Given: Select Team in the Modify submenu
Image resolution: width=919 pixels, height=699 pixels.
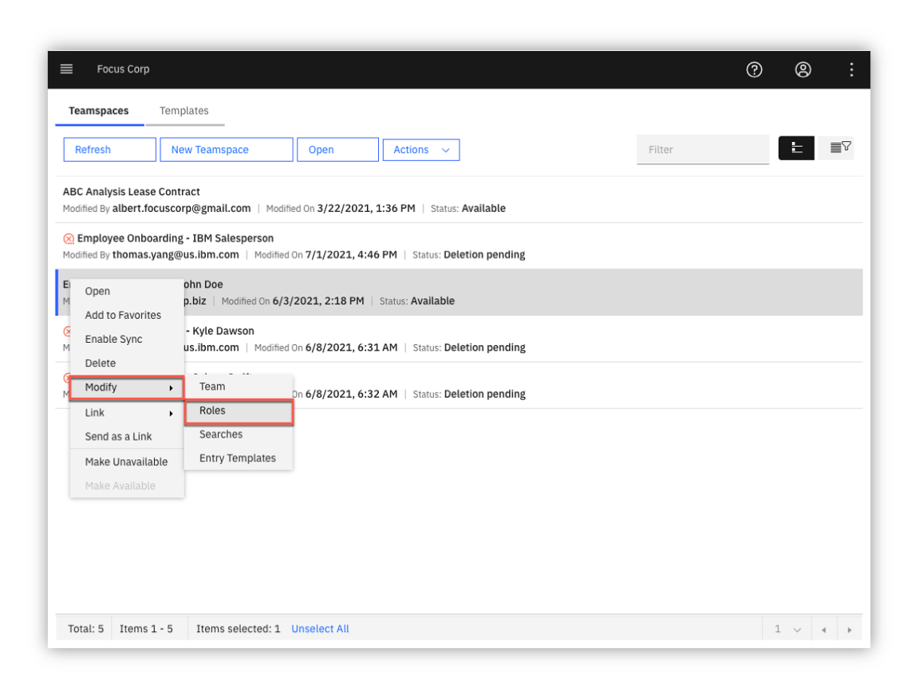Looking at the screenshot, I should [x=239, y=387].
